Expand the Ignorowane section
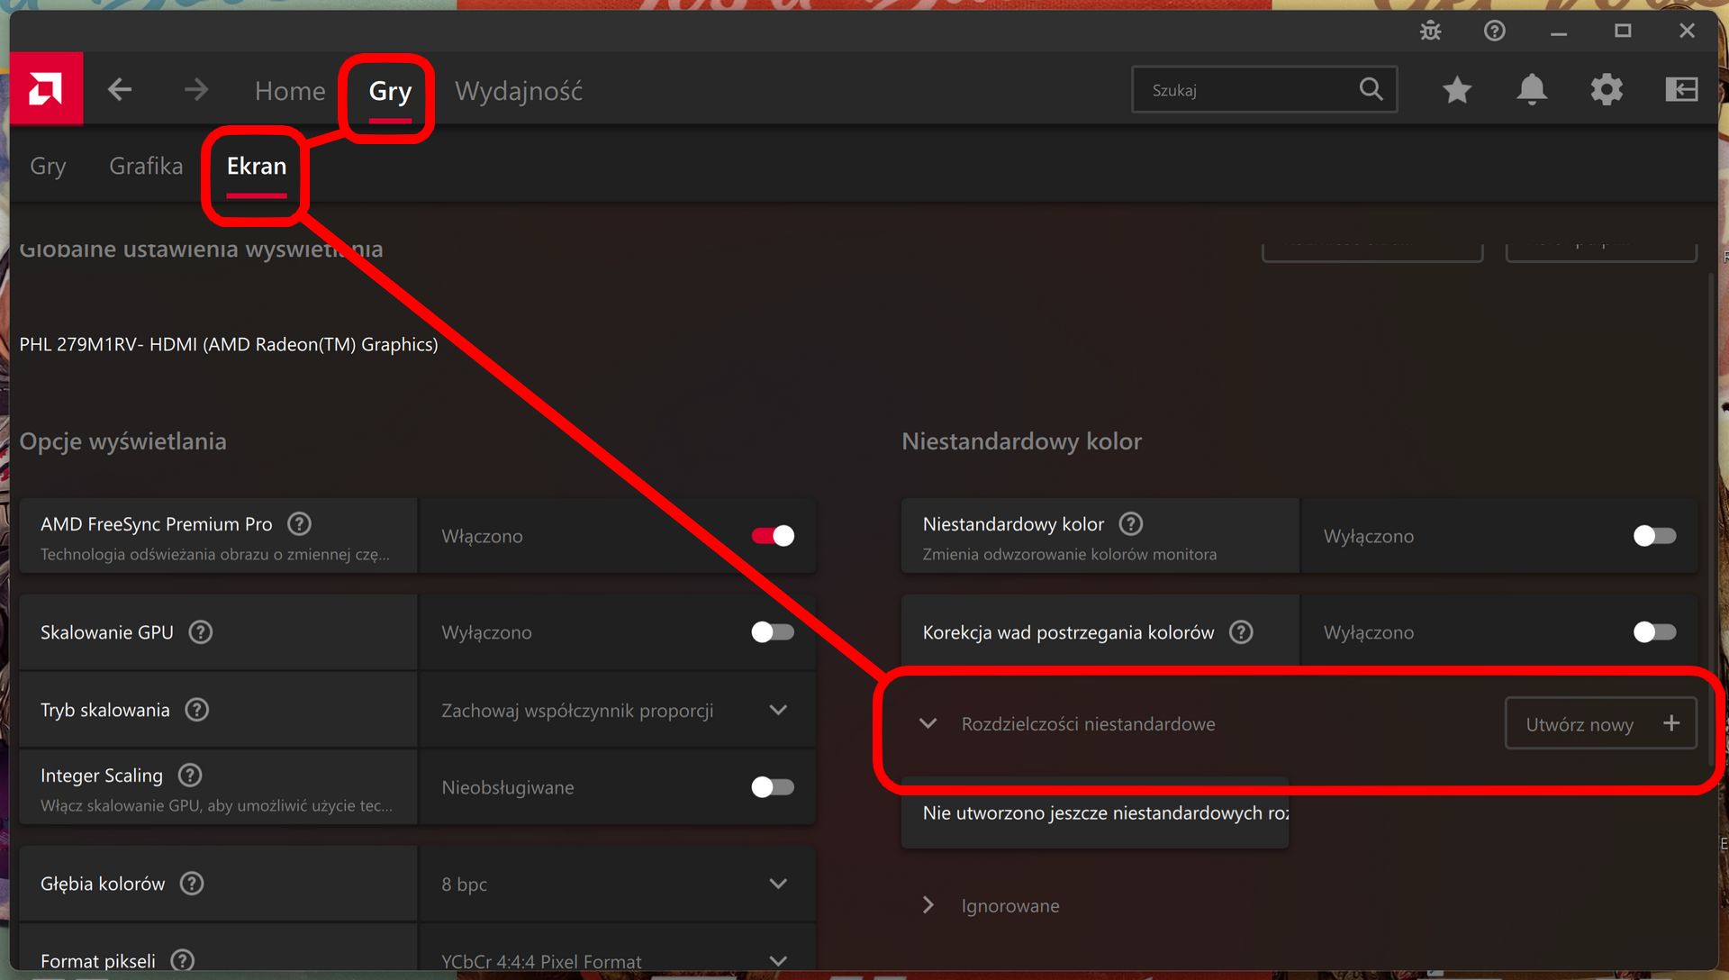Viewport: 1729px width, 980px height. point(928,905)
